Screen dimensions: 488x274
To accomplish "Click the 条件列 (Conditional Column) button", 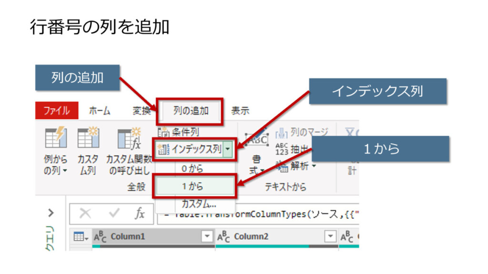I will [x=179, y=132].
